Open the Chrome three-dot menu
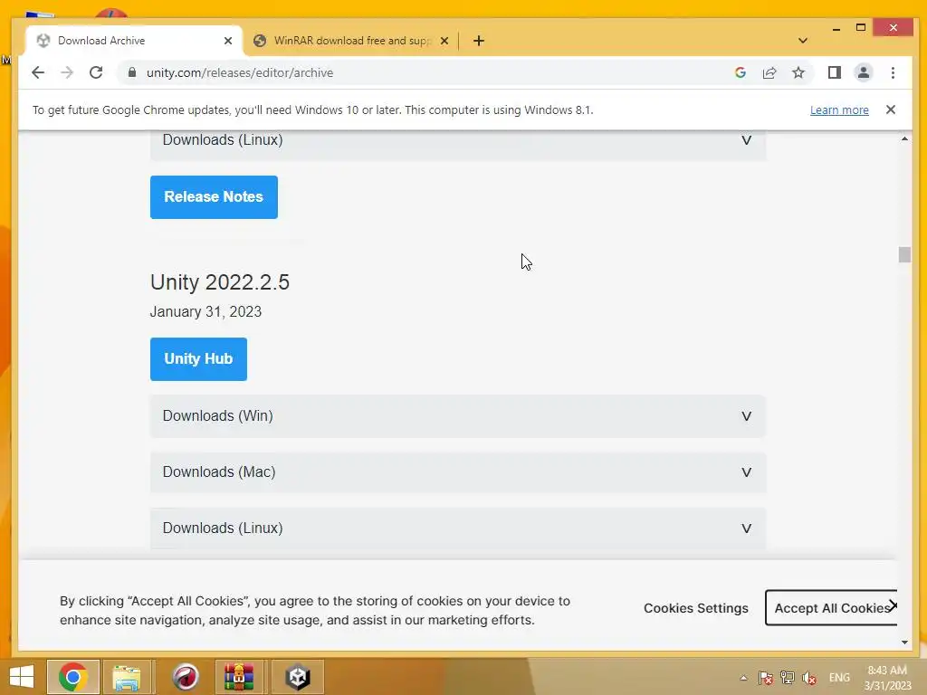This screenshot has width=927, height=695. pyautogui.click(x=893, y=72)
